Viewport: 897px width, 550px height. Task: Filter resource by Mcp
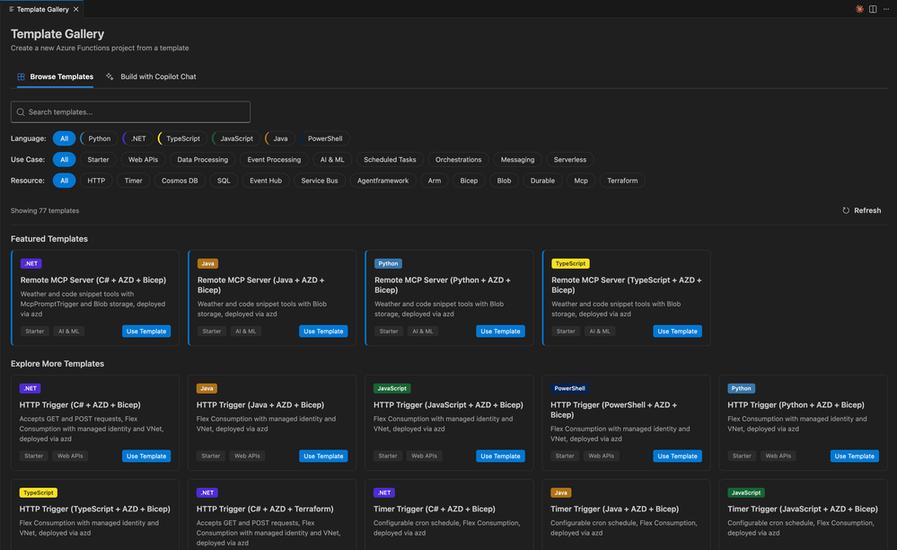tap(581, 181)
